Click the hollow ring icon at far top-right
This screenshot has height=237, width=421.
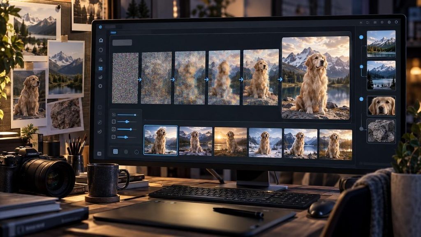pyautogui.click(x=396, y=22)
